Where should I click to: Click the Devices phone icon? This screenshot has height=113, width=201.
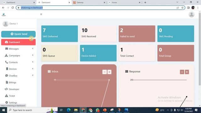point(7,69)
